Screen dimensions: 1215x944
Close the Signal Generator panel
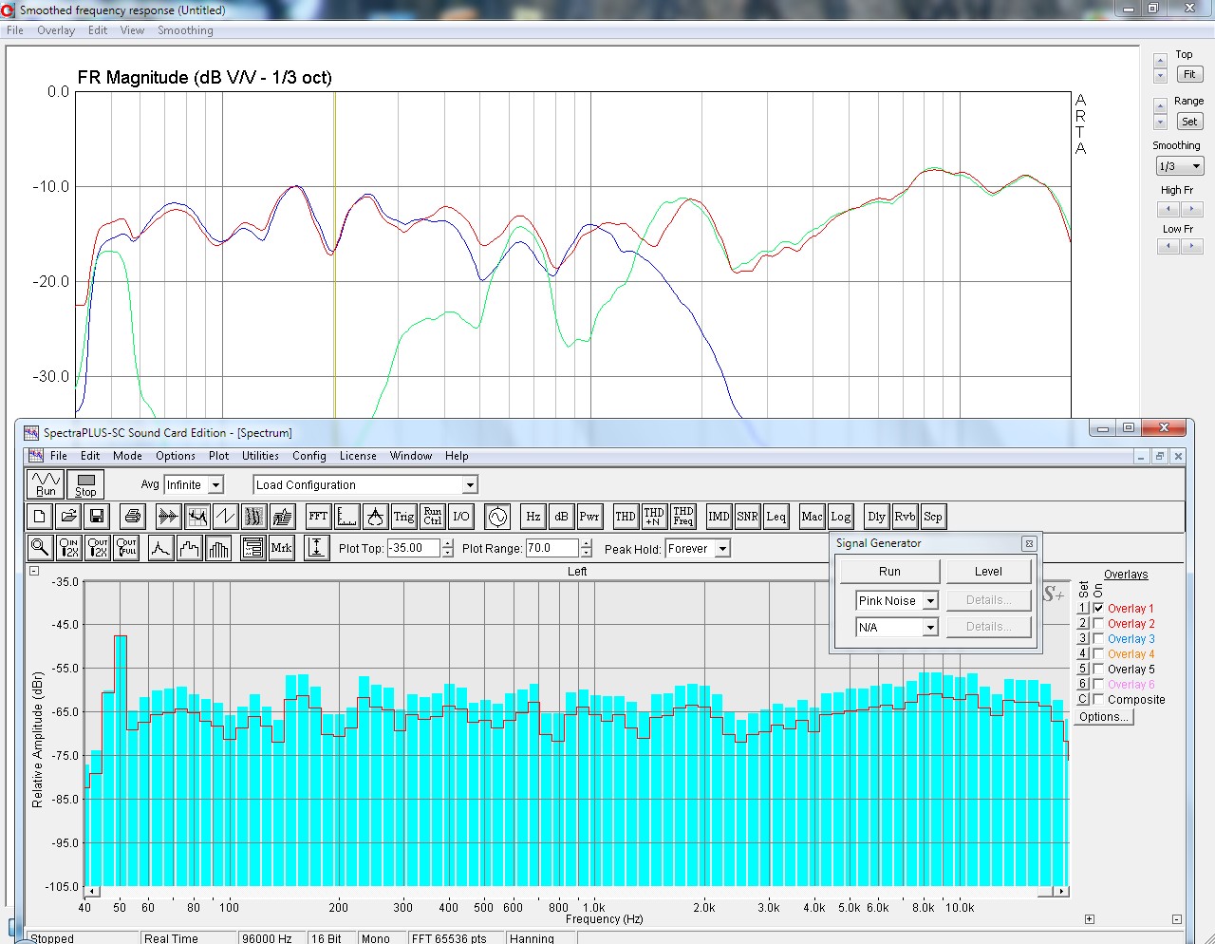click(x=1029, y=544)
